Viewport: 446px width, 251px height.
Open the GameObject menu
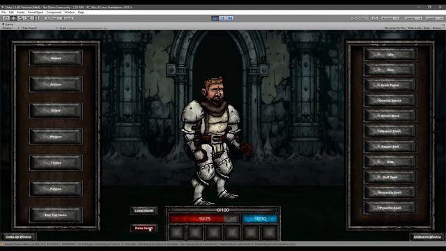[36, 13]
